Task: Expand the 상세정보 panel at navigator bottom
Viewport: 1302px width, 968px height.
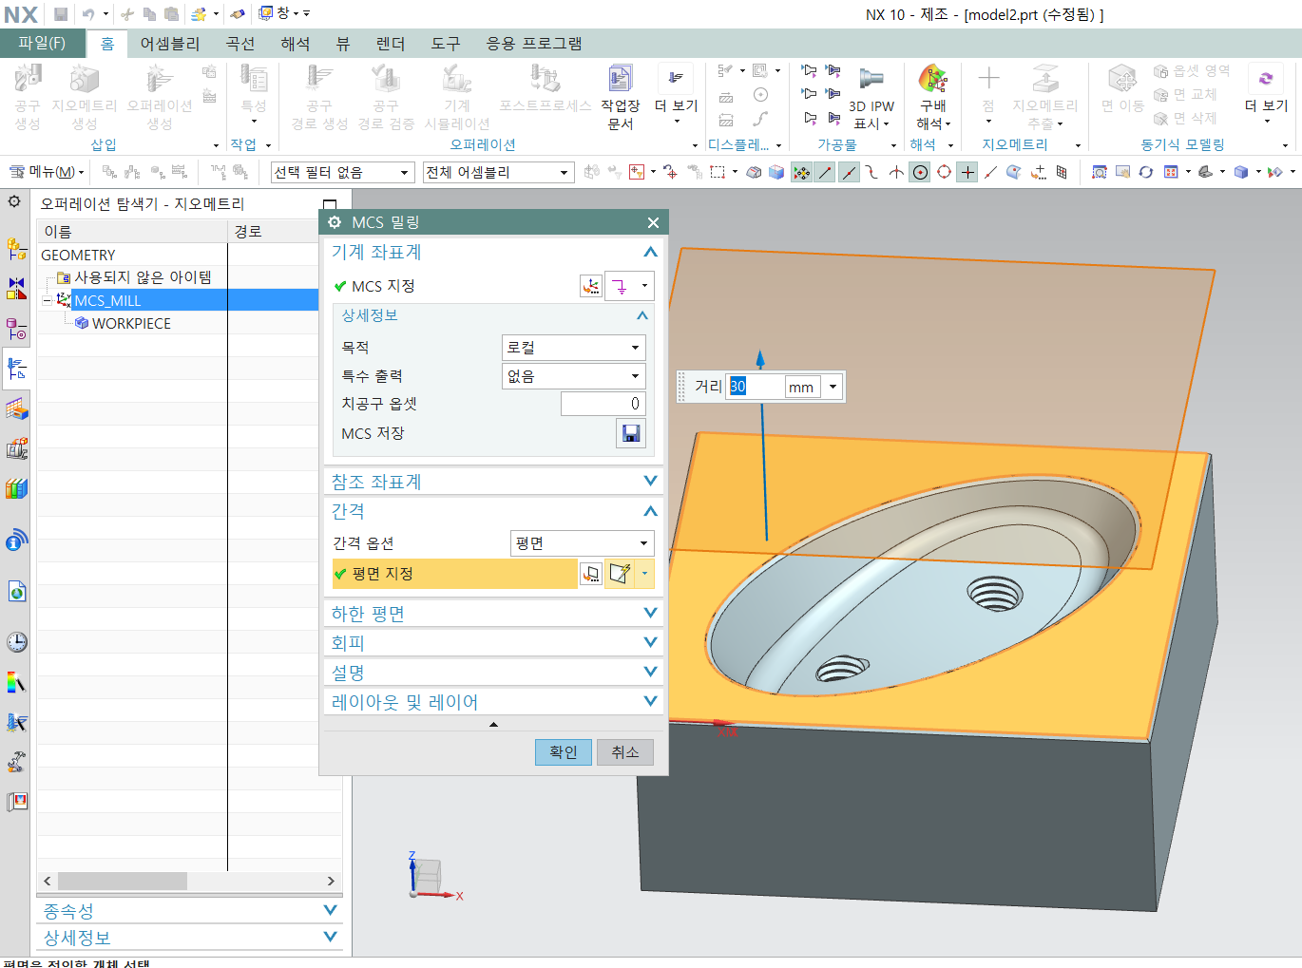Action: pos(189,938)
